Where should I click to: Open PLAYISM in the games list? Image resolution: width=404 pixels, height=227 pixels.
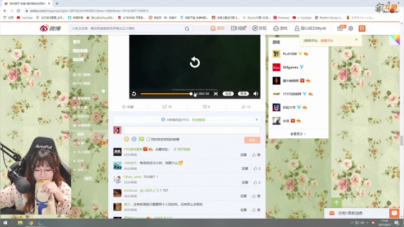click(x=290, y=54)
